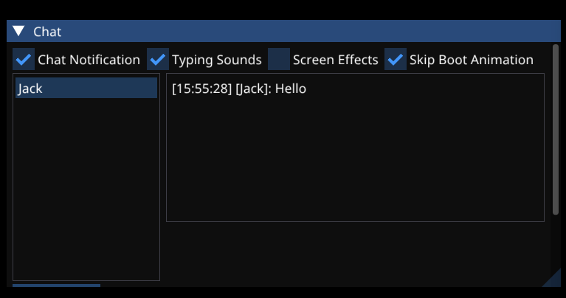The image size is (566, 298).
Task: Click the "Typing Sounds" label text
Action: pos(216,60)
